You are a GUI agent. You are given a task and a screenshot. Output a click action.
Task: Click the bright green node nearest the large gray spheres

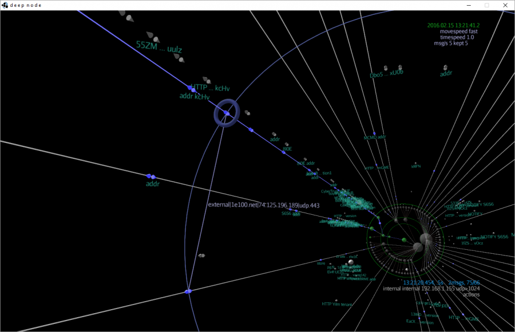pos(405,240)
